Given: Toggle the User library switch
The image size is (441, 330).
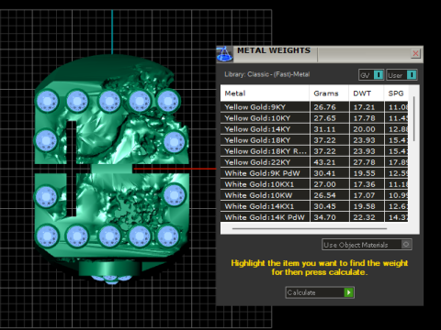Looking at the screenshot, I should [401, 75].
